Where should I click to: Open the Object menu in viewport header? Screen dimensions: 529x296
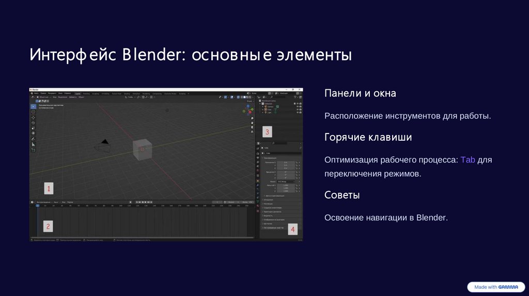81,97
